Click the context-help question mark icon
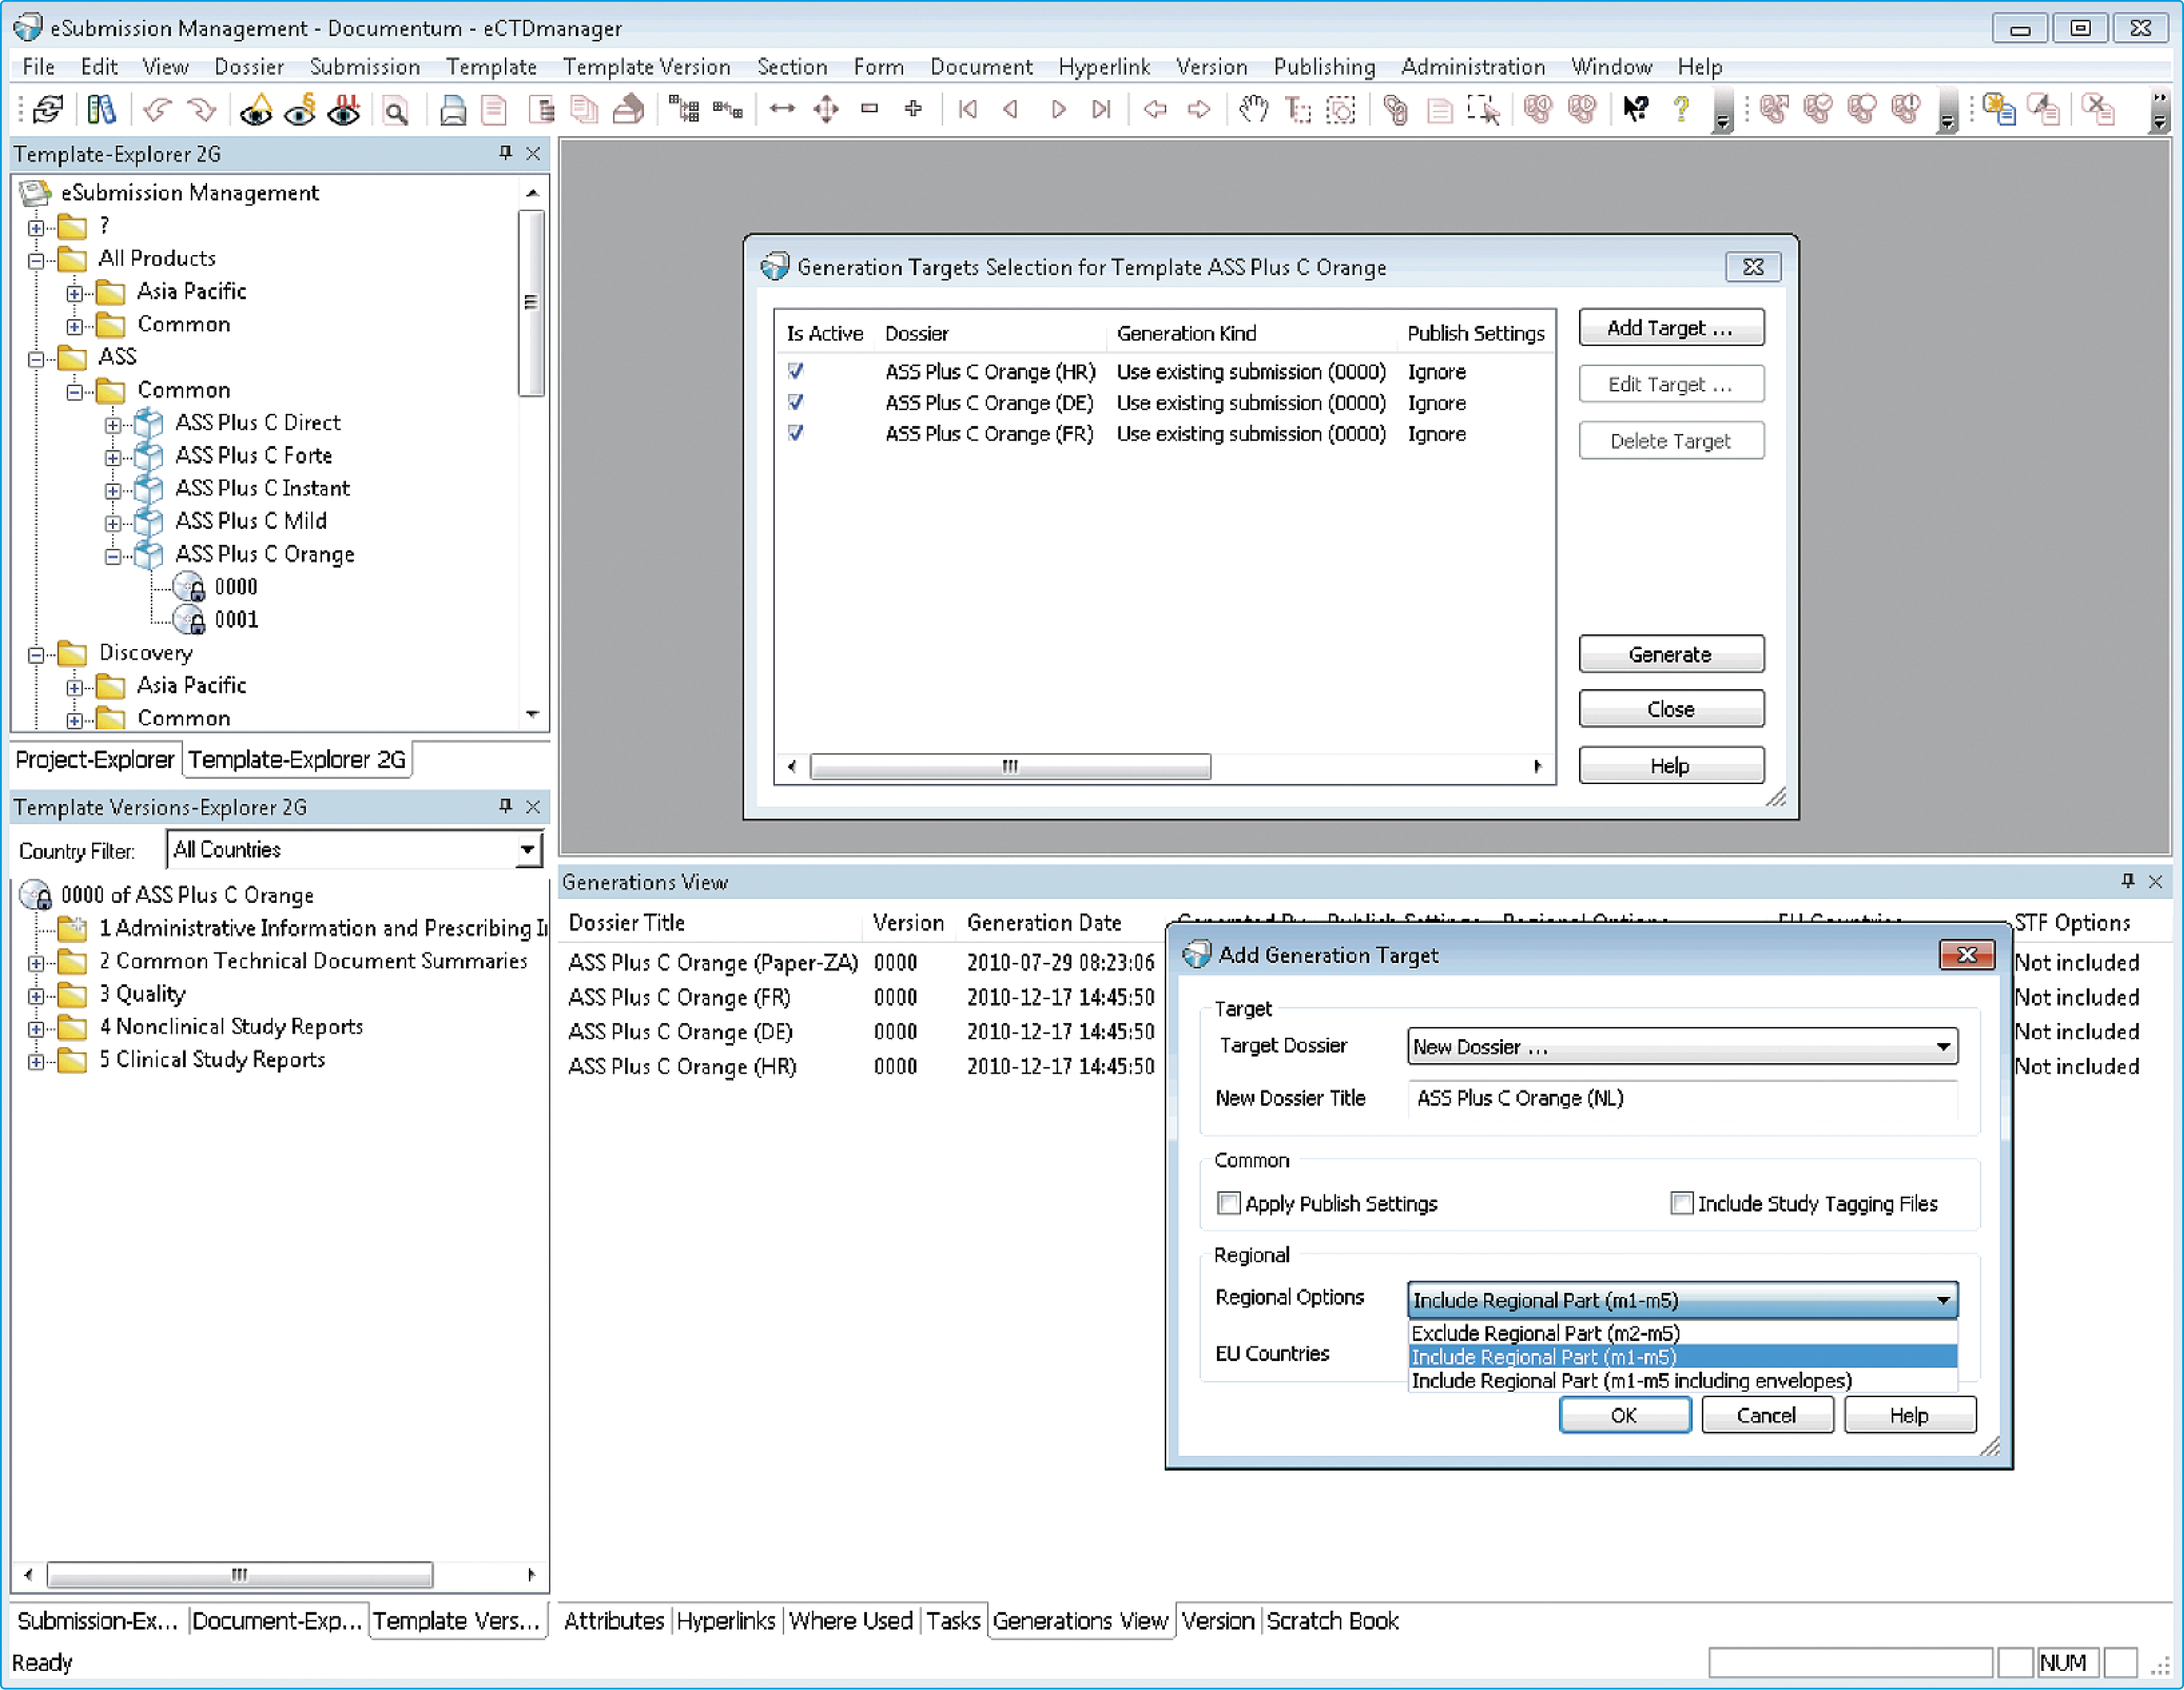Viewport: 2184px width, 1690px height. click(x=1681, y=110)
